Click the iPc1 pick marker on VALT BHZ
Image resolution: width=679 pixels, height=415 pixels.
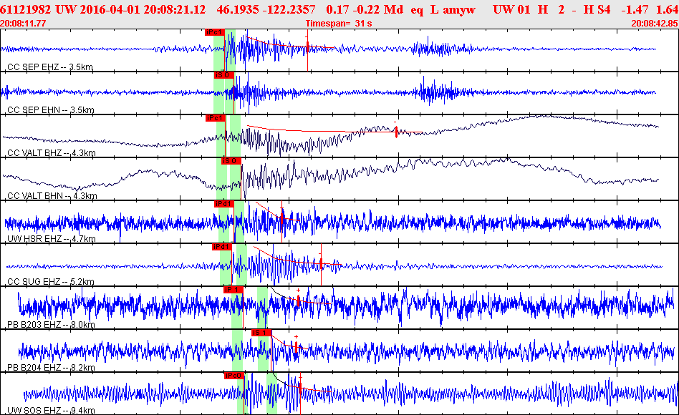coord(216,118)
